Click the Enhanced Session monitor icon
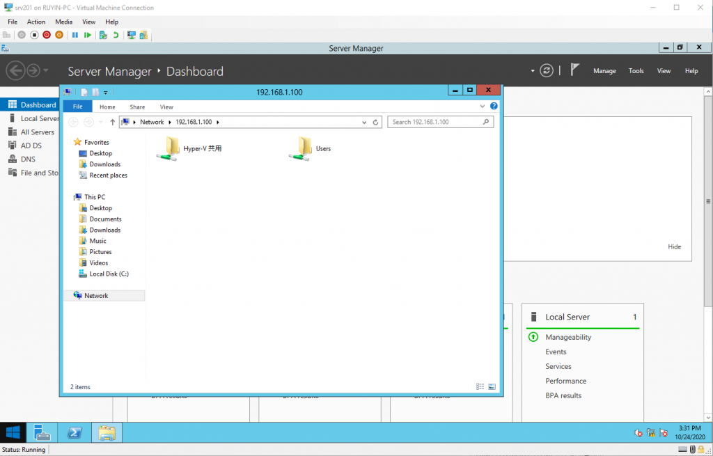The width and height of the screenshot is (713, 456). click(132, 35)
